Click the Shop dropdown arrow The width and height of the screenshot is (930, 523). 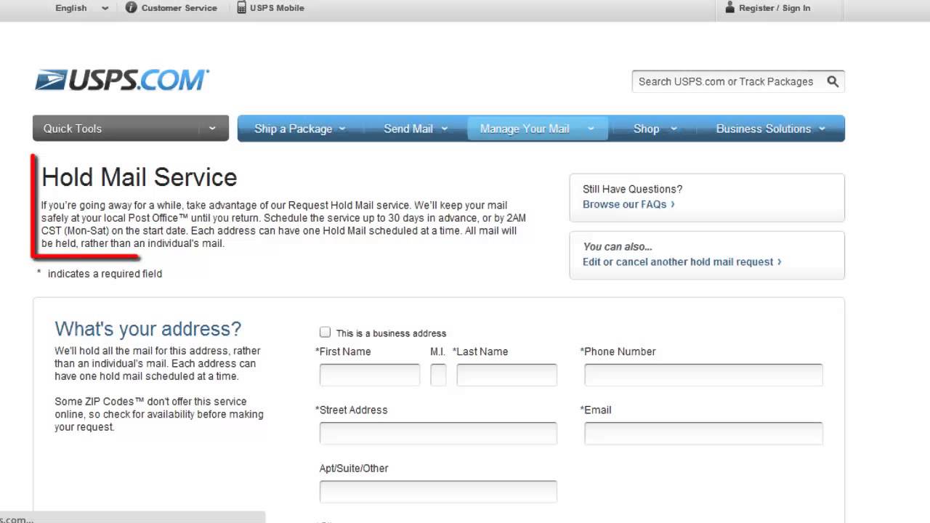pos(674,129)
